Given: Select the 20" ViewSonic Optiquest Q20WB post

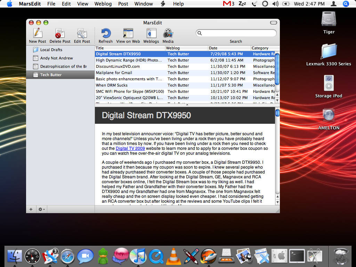Looking at the screenshot, I should coord(185,98).
